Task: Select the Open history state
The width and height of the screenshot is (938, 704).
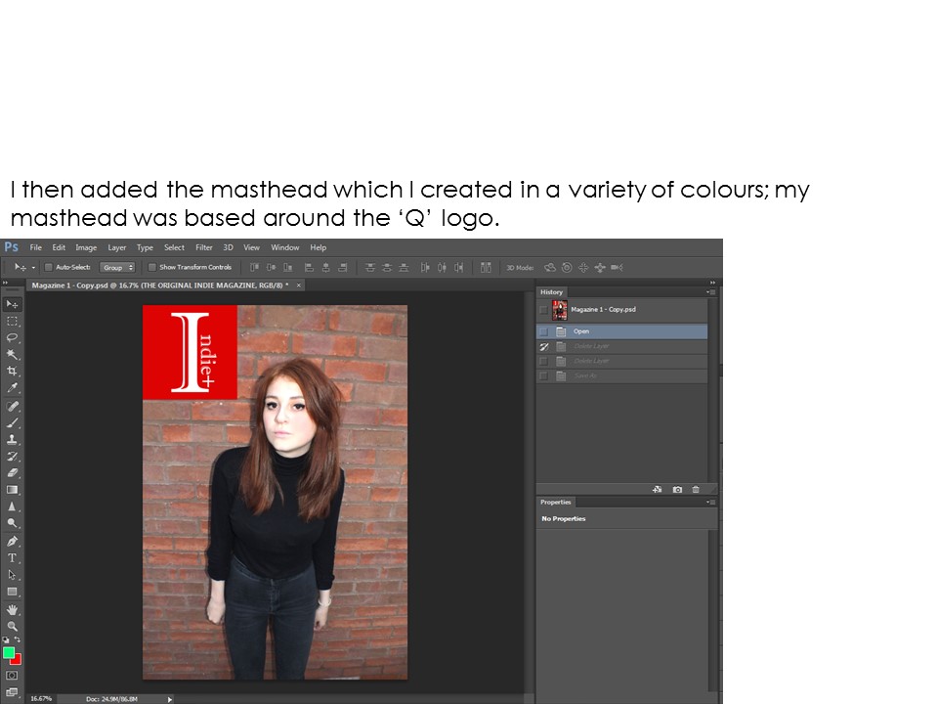Action: click(622, 331)
